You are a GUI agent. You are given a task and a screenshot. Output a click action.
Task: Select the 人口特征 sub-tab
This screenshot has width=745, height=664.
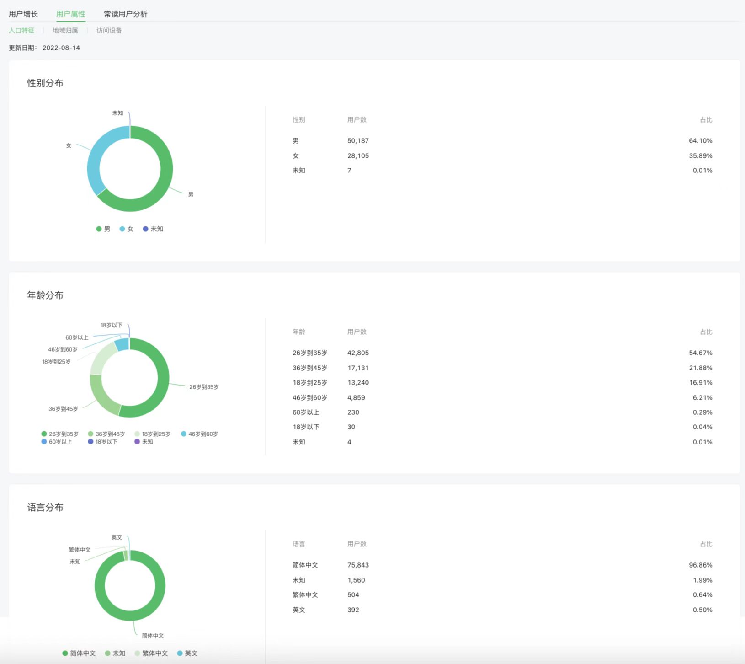click(x=21, y=31)
